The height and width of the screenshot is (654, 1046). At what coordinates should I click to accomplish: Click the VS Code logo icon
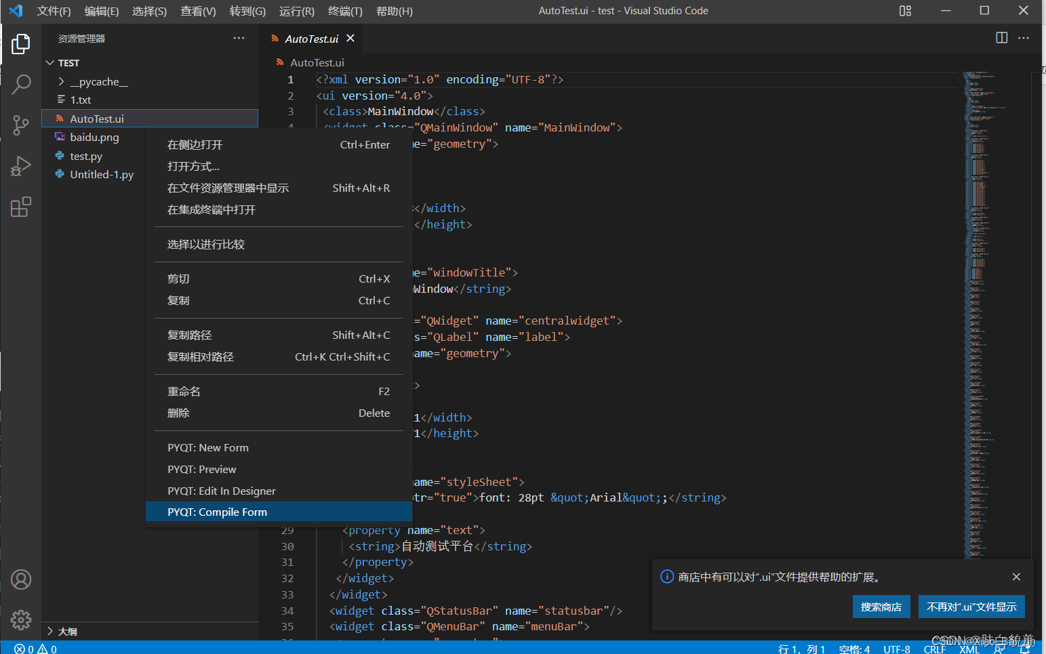[x=16, y=11]
